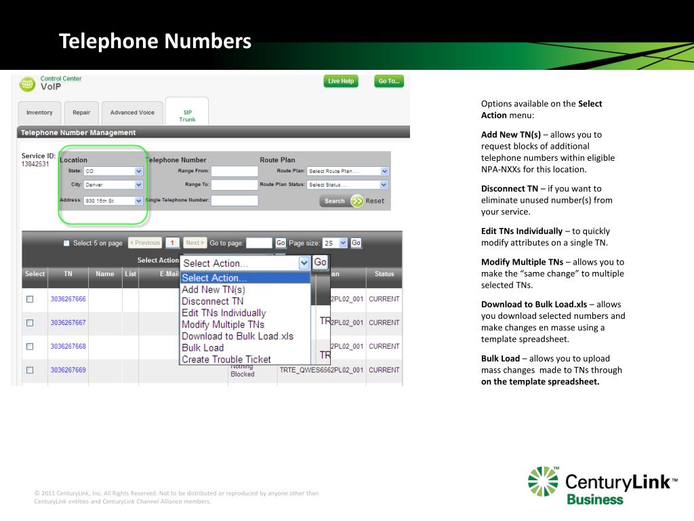The image size is (694, 521).
Task: Click page number 1 button
Action: [x=172, y=243]
